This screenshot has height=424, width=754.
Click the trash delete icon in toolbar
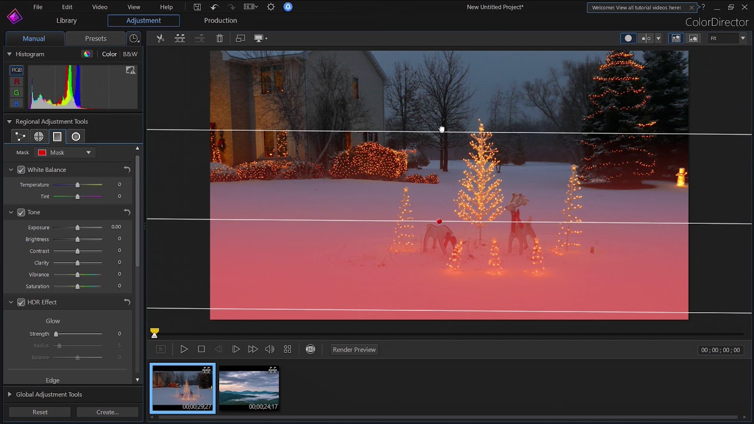[220, 38]
